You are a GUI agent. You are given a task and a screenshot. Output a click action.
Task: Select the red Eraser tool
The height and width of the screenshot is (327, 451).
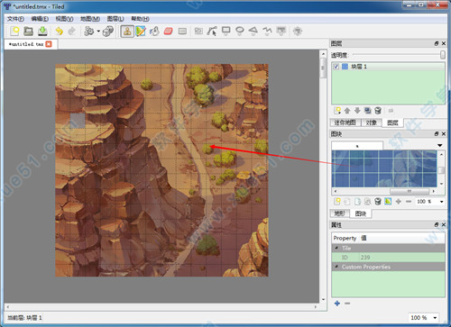pos(169,31)
